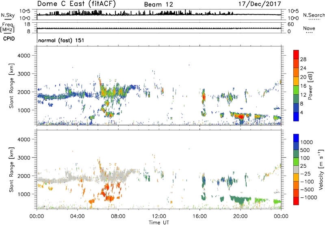The image size is (325, 225).
Task: Click the '08:00' time tick label
Action: click(x=118, y=216)
